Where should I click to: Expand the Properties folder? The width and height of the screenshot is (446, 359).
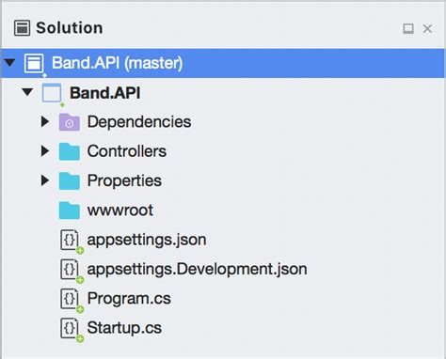pos(45,180)
